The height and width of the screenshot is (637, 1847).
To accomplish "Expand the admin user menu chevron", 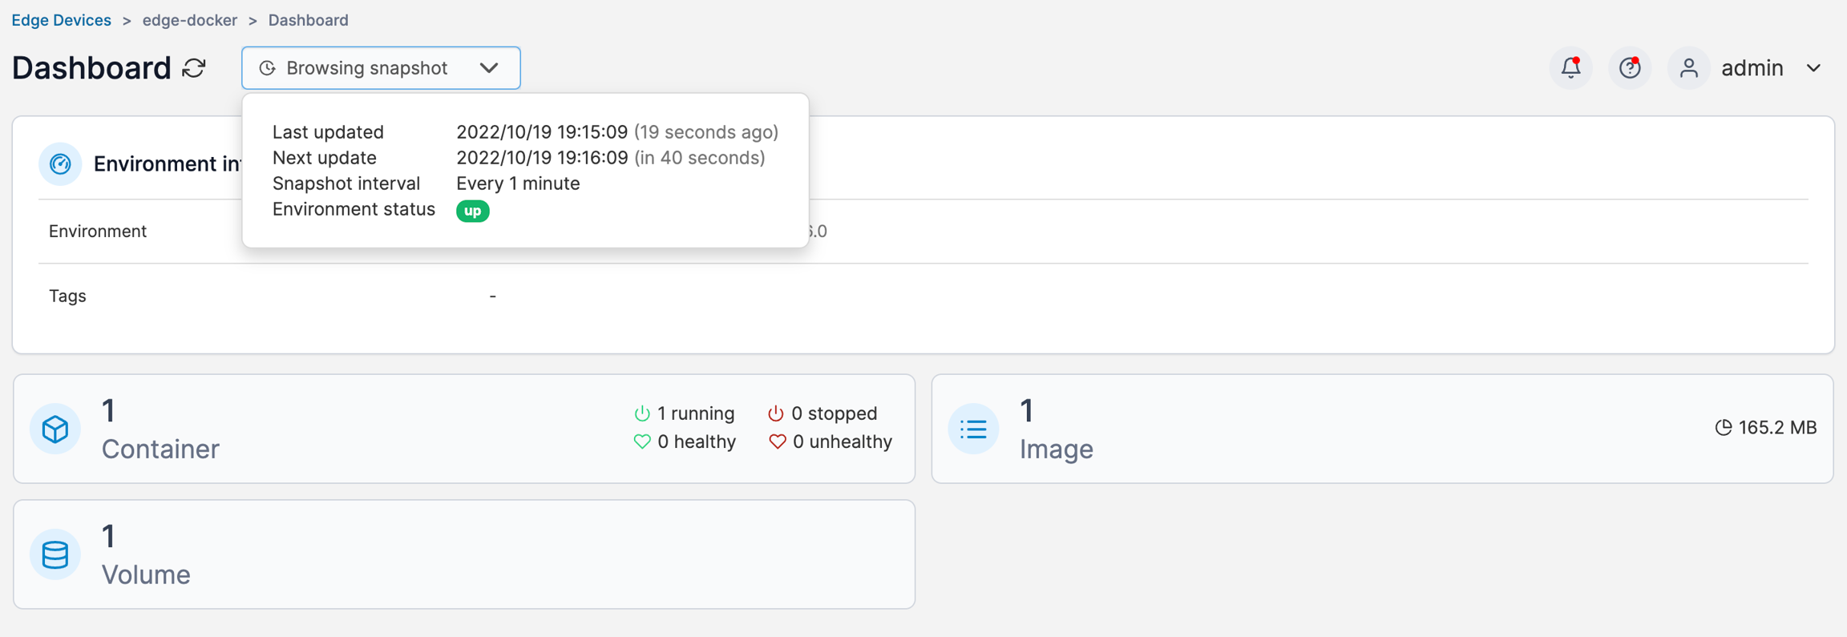I will 1814,68.
